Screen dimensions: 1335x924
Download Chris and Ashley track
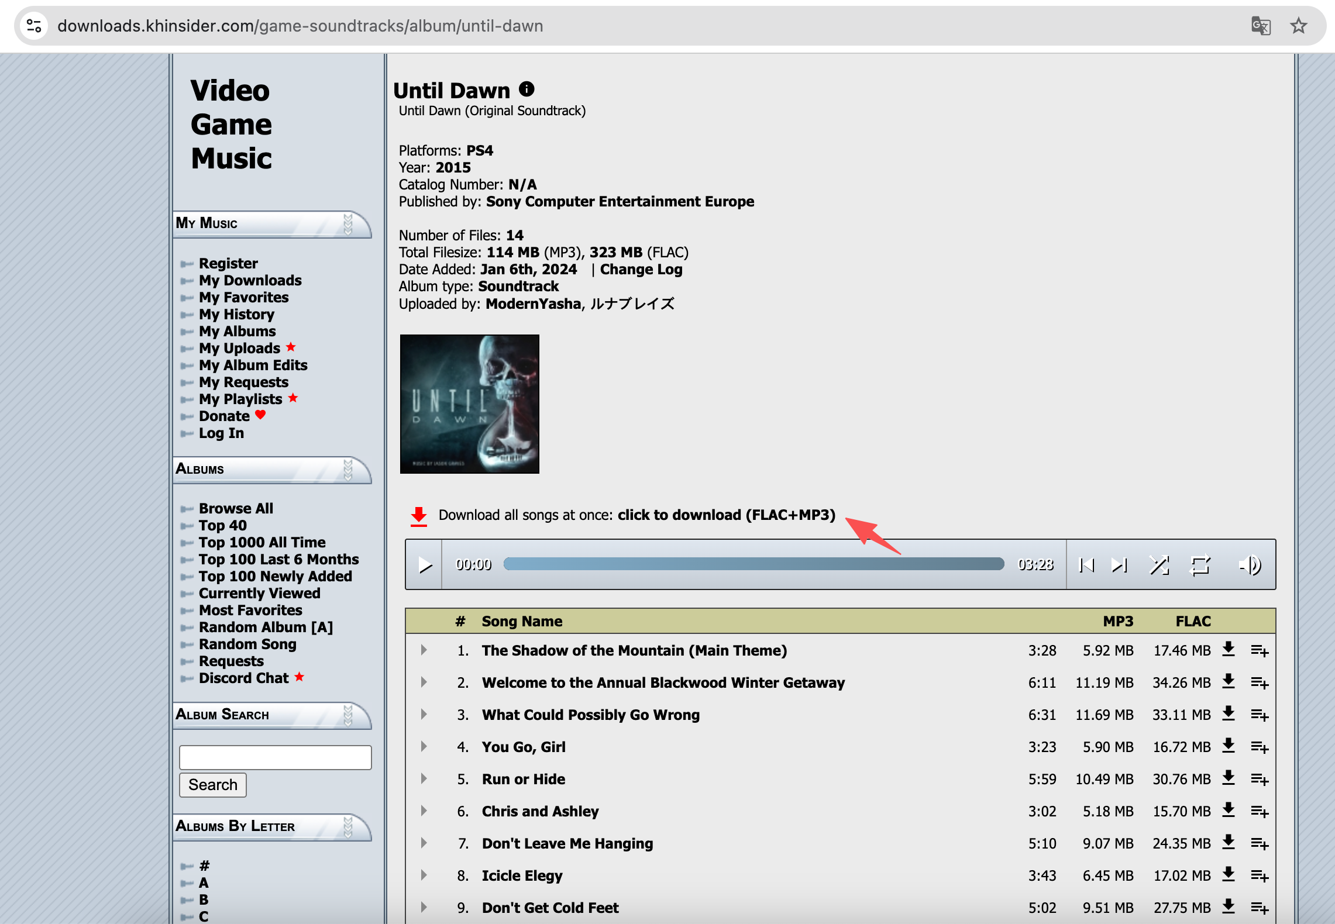[x=1229, y=810]
